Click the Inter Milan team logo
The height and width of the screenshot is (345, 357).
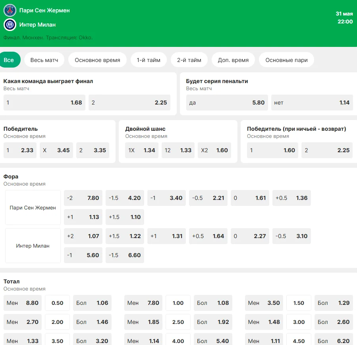(10, 25)
